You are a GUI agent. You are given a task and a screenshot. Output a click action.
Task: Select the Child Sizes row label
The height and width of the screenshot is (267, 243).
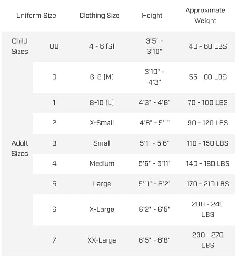20,46
